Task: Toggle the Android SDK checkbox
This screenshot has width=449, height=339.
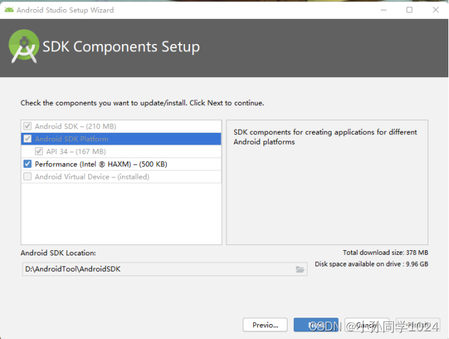Action: click(27, 126)
